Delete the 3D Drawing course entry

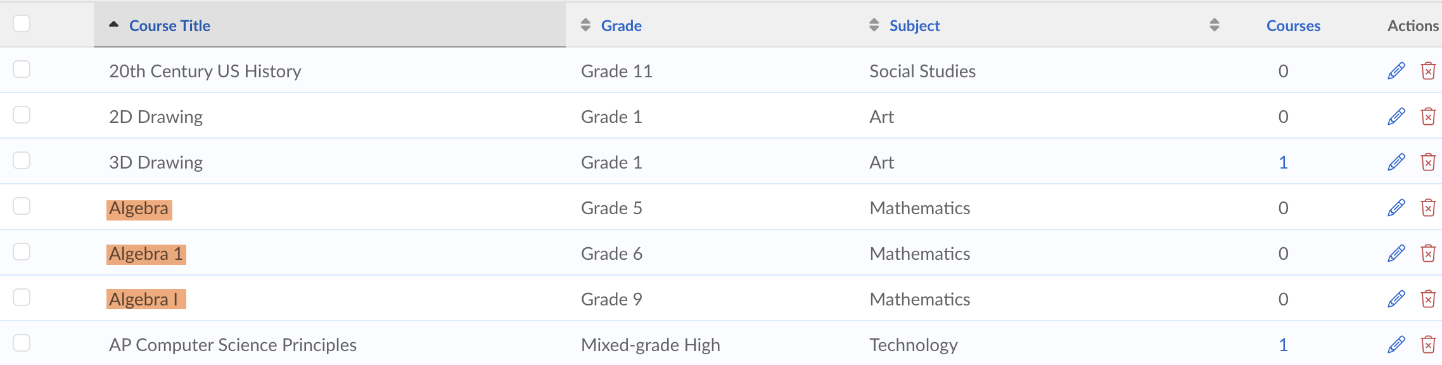tap(1428, 162)
